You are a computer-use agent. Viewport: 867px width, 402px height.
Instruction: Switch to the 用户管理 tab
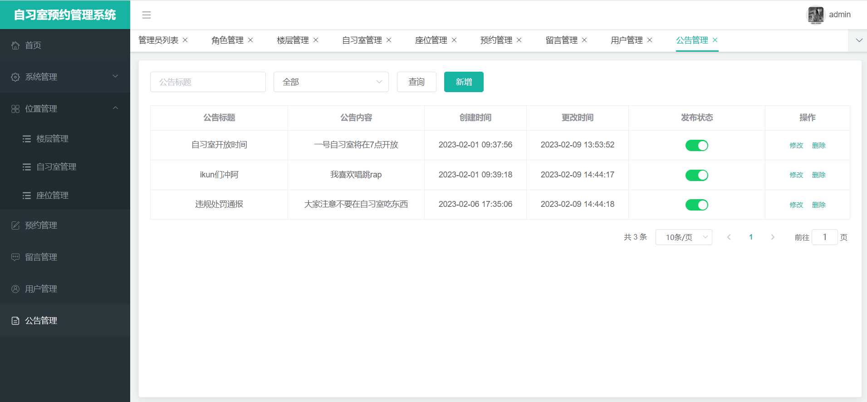coord(627,40)
